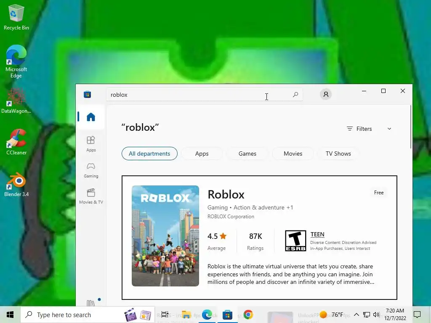
Task: Open the Blender 3.4 desktop shortcut
Action: [x=16, y=185]
